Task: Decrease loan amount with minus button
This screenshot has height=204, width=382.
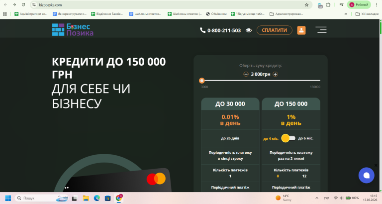Action: pyautogui.click(x=246, y=74)
